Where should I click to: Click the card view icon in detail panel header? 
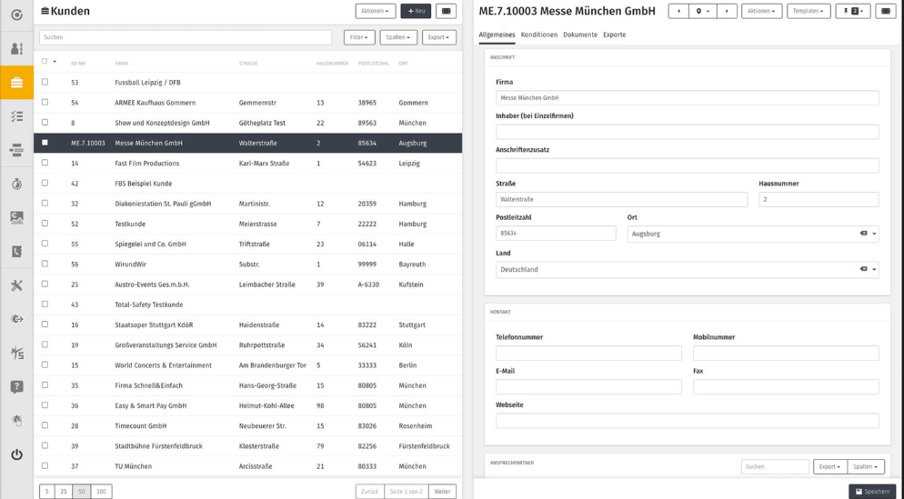click(886, 11)
